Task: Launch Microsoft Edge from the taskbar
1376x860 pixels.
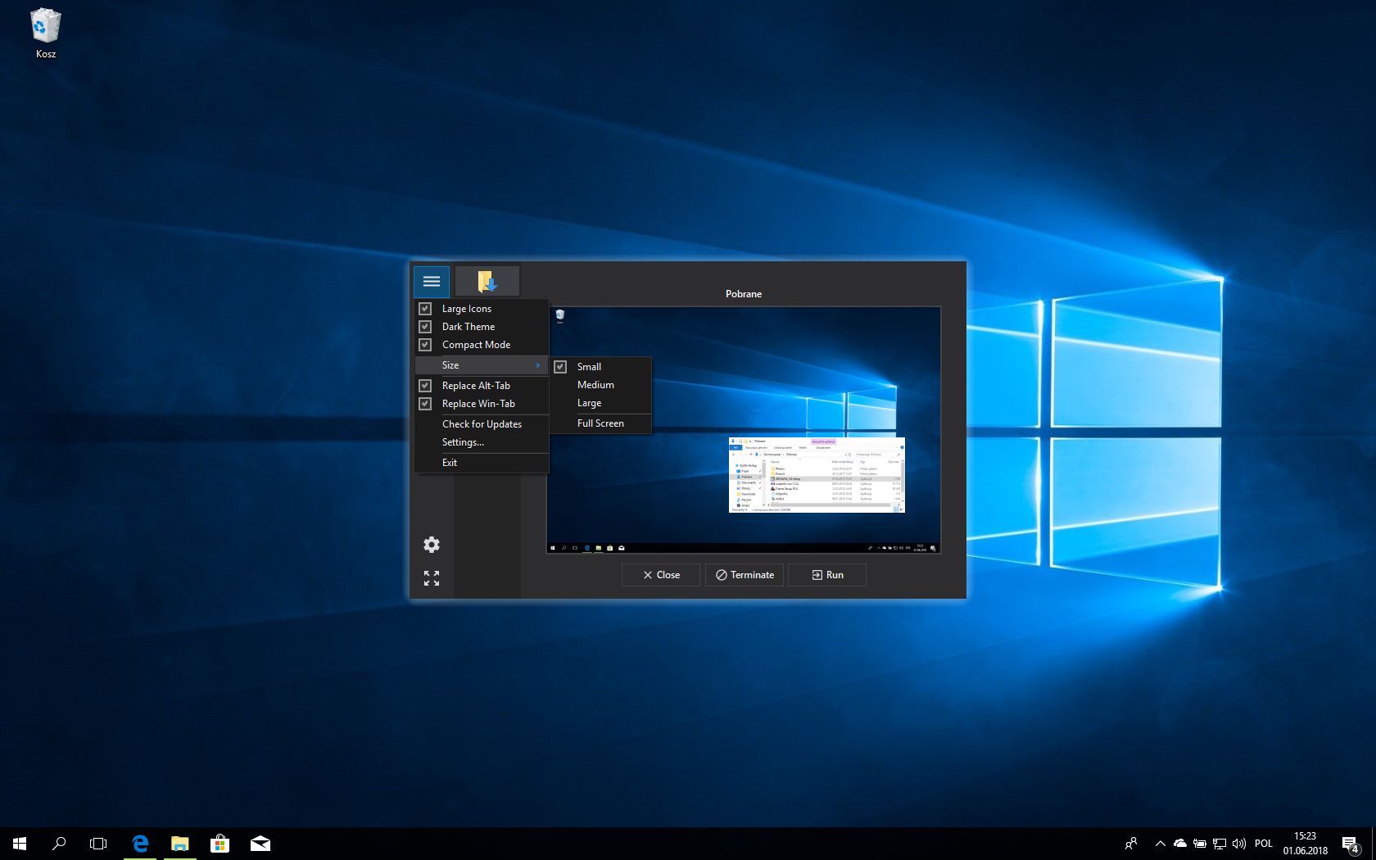Action: 140,844
